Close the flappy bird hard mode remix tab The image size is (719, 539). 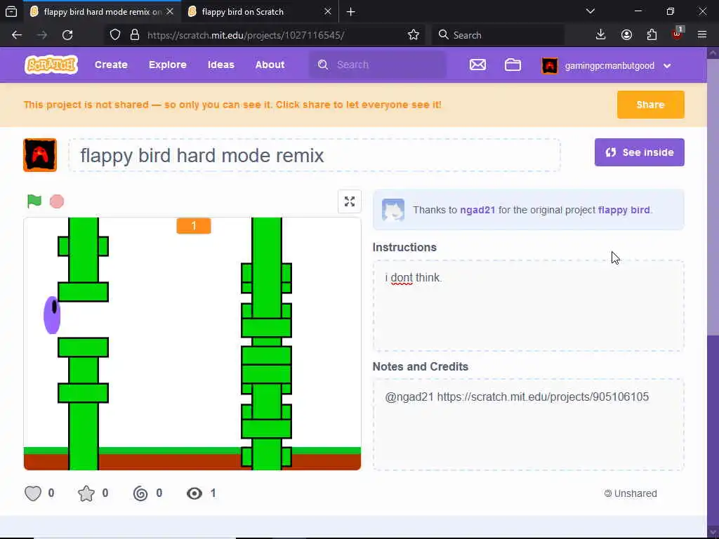pos(170,12)
